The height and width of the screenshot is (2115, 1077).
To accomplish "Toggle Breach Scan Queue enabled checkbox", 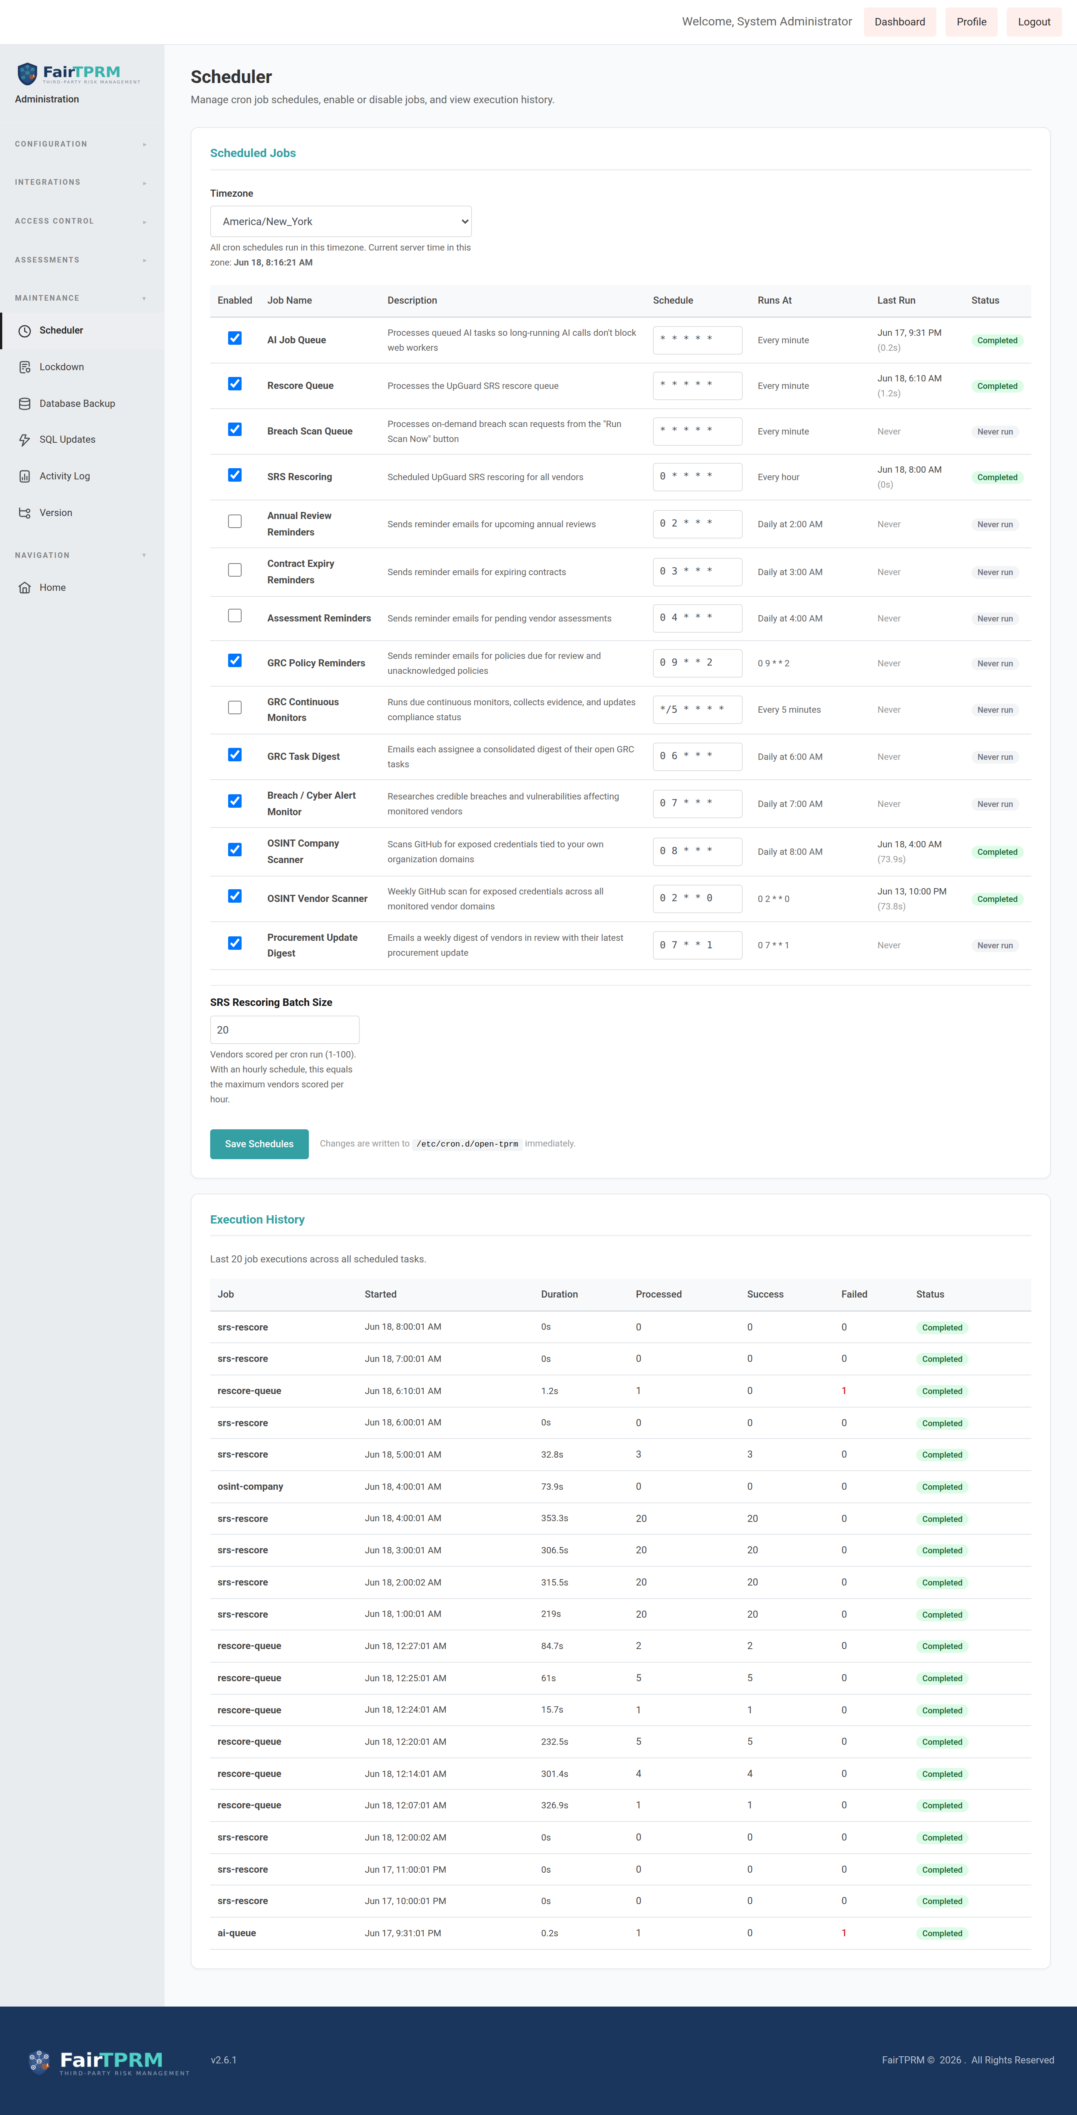I will pyautogui.click(x=235, y=429).
